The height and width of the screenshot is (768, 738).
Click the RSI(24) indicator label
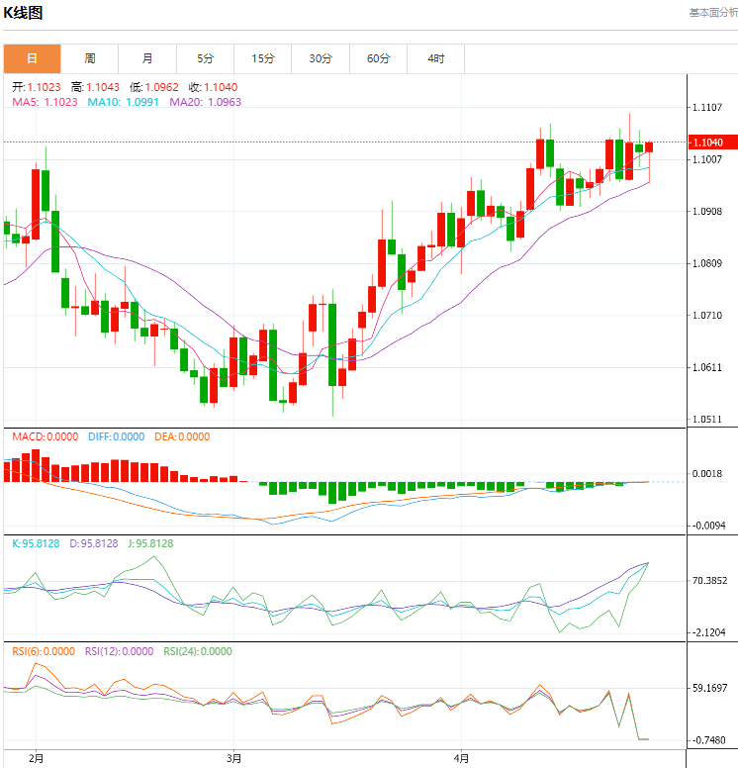[x=198, y=651]
